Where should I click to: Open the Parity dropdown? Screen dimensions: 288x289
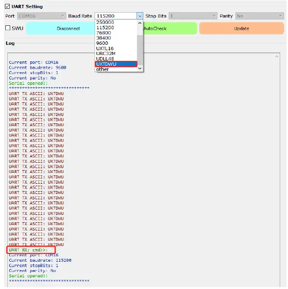coord(259,16)
